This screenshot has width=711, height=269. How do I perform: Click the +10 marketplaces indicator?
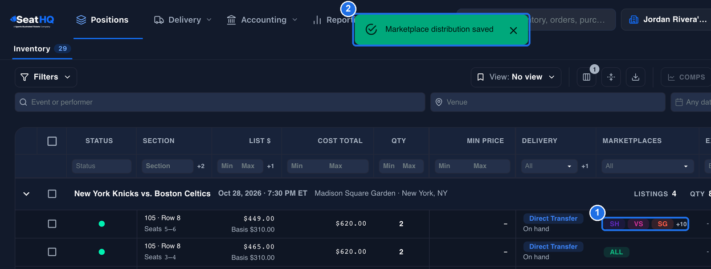pyautogui.click(x=681, y=224)
